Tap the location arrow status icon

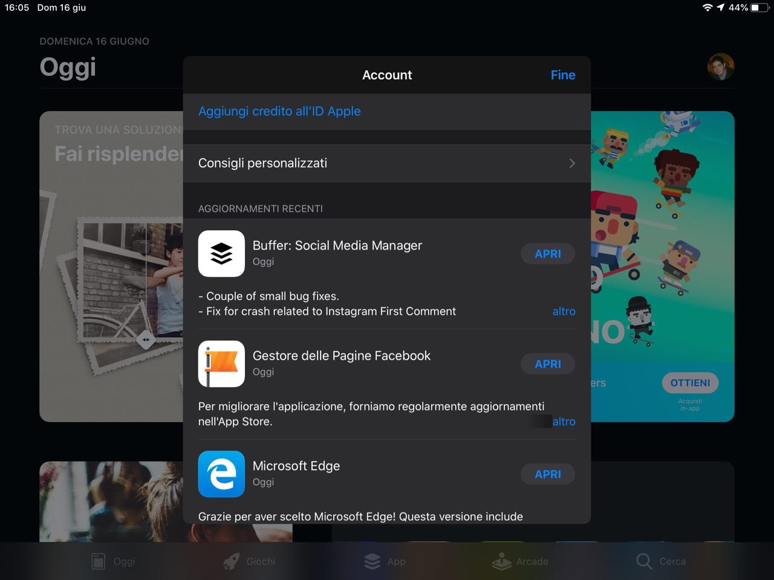point(721,7)
